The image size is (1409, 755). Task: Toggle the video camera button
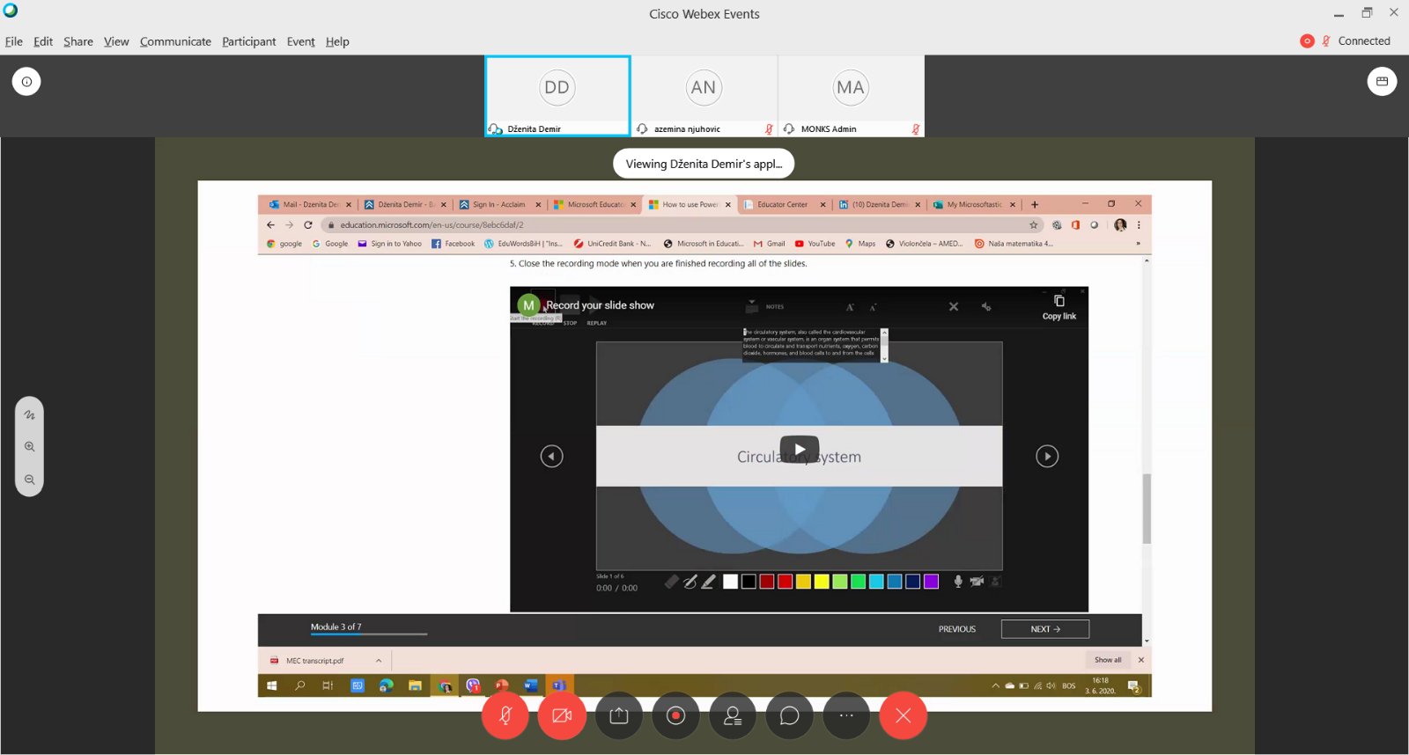click(562, 715)
